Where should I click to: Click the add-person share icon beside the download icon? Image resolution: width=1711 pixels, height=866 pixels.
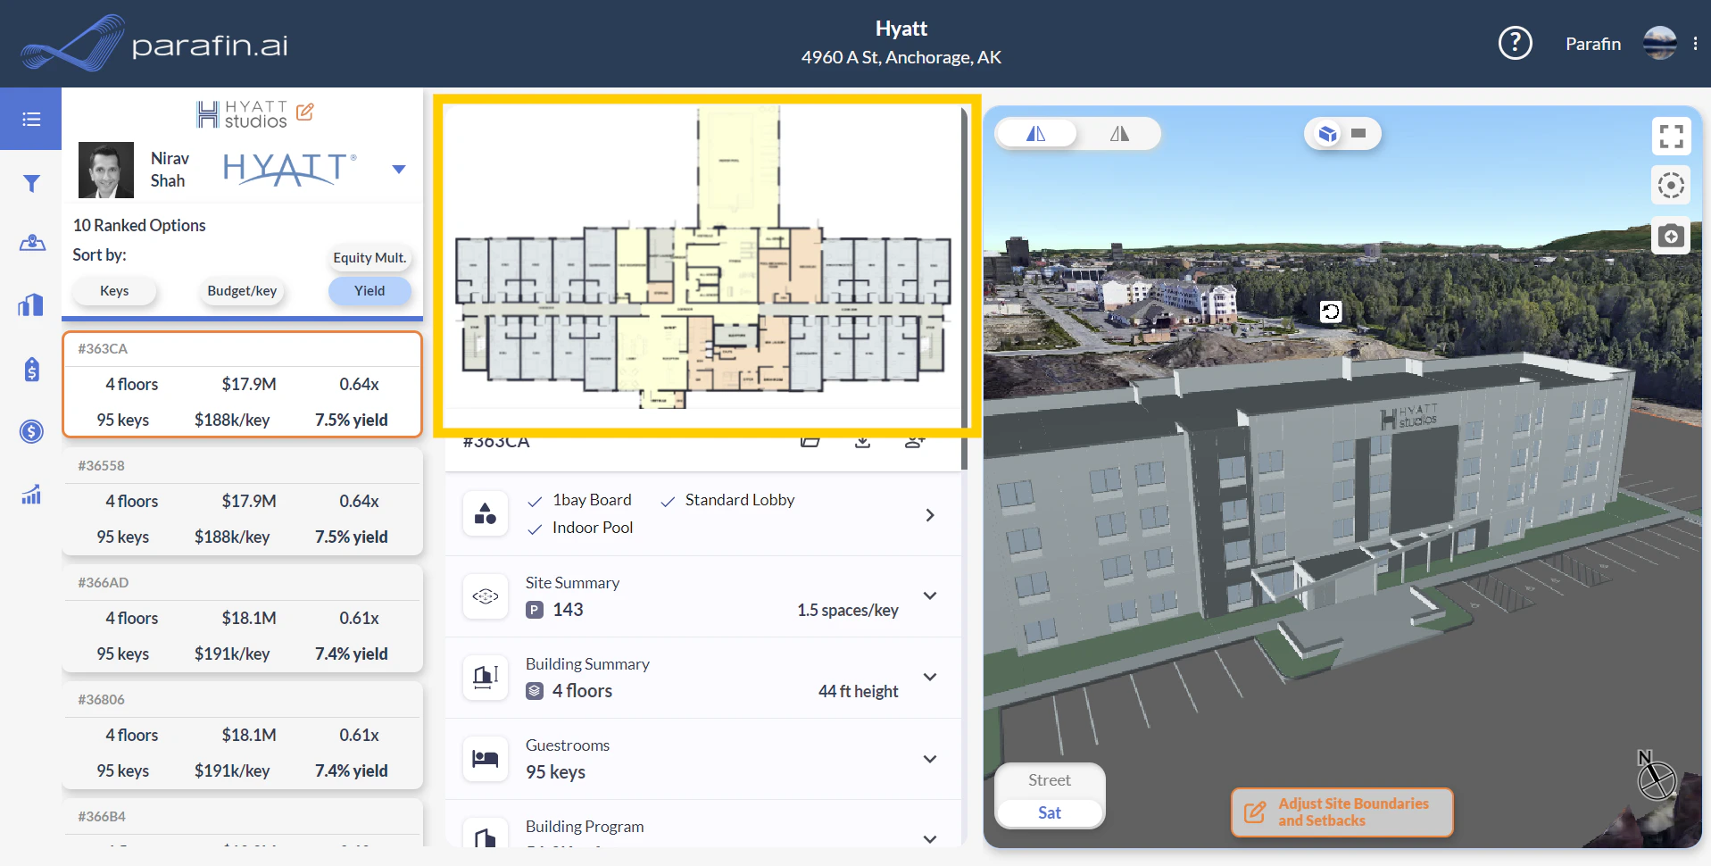click(x=914, y=440)
